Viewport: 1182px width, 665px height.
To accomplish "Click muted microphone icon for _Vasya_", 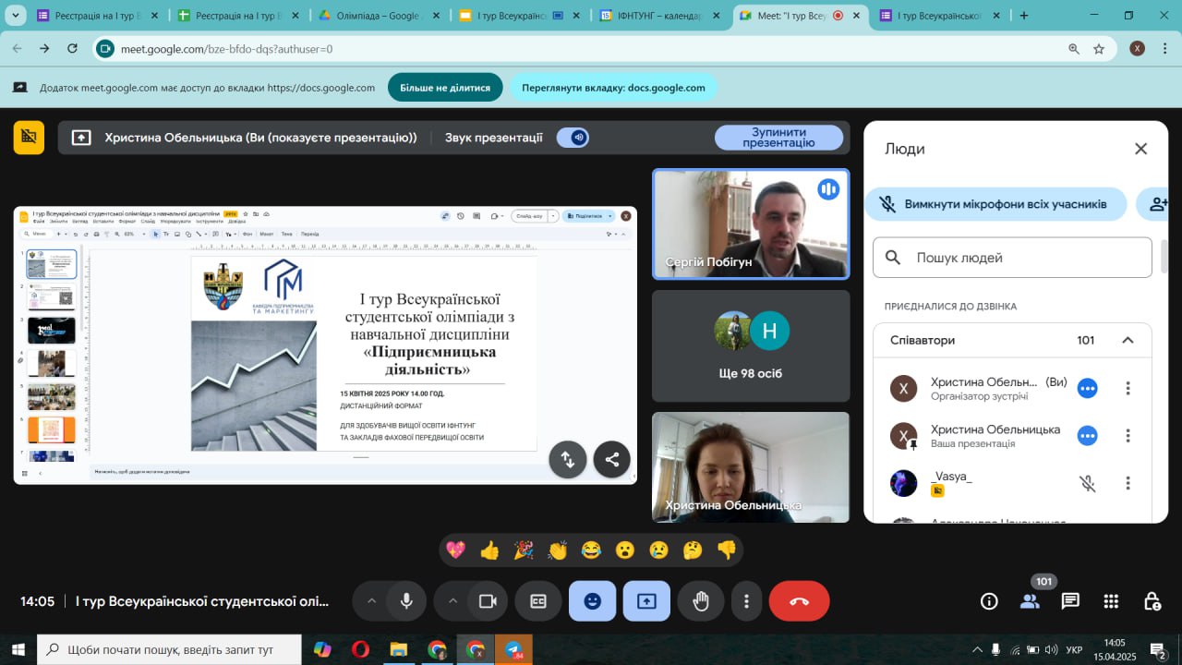I will (1088, 483).
